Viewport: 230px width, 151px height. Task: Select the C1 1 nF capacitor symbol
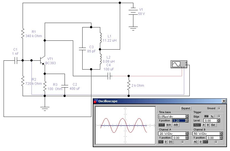click(16, 60)
